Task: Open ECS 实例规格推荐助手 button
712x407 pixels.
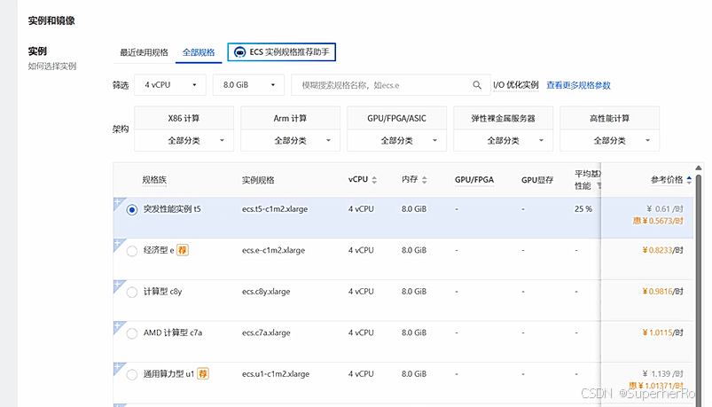Action: 282,51
